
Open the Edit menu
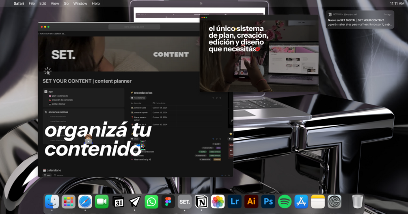click(43, 3)
